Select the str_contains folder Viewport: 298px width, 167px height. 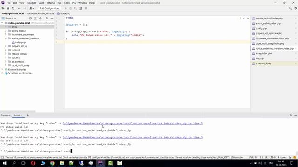coord(18,62)
